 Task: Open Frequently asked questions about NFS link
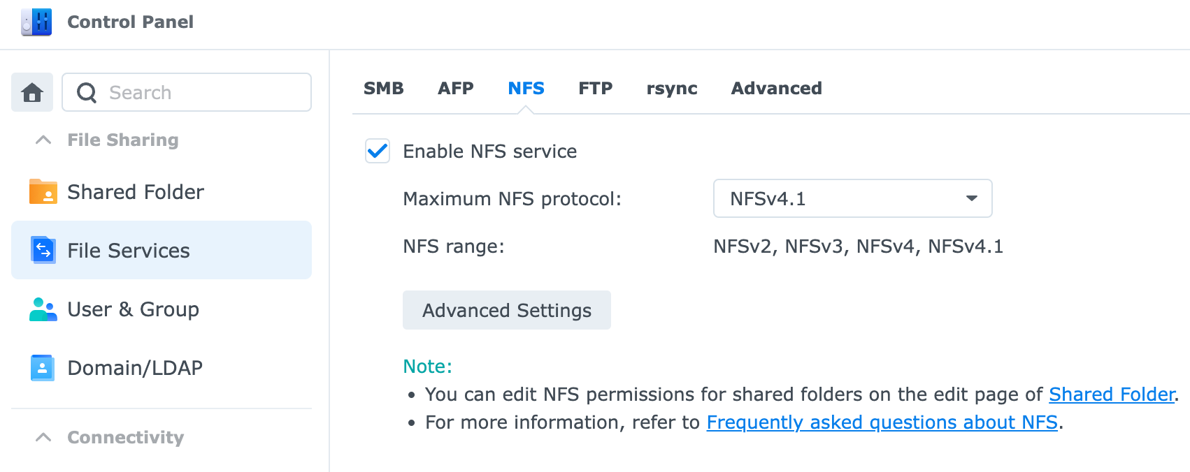pos(882,422)
